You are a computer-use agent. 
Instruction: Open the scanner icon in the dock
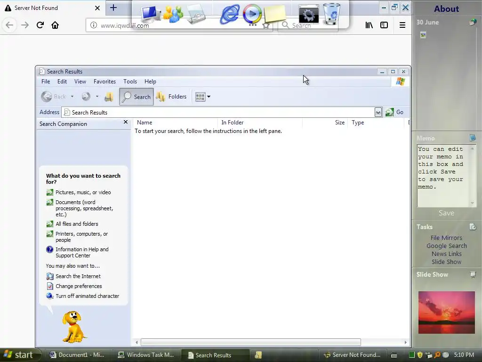coord(195,15)
